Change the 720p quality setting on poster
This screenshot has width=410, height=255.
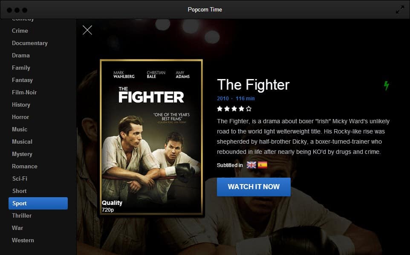pos(108,210)
